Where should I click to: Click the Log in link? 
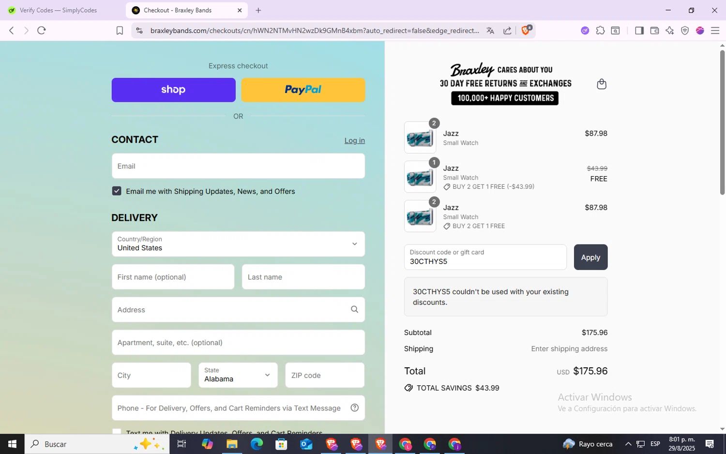point(355,140)
